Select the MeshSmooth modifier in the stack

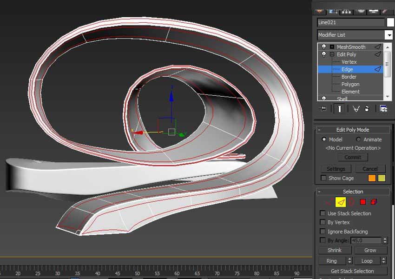(x=351, y=47)
